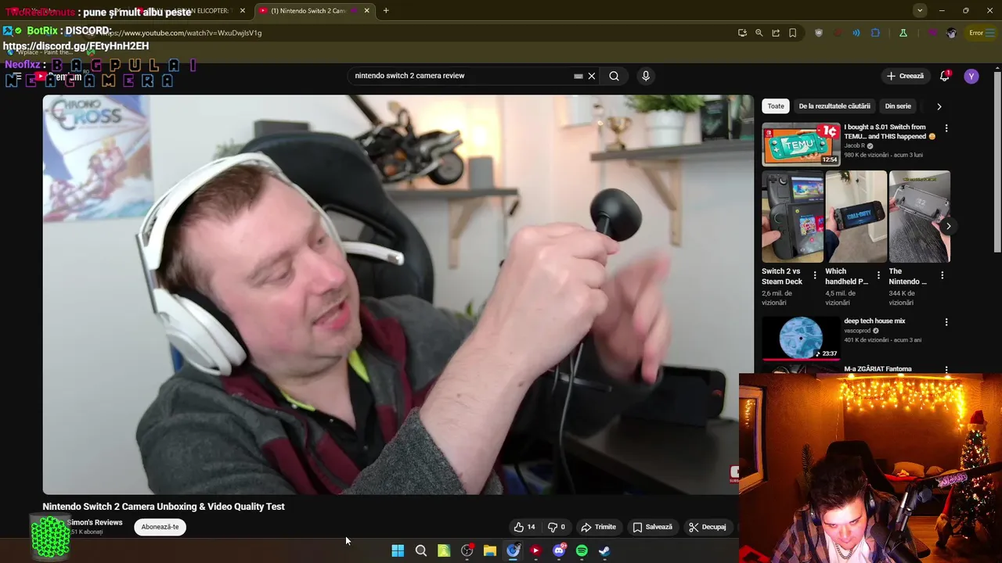
Task: Open the Simon's Reviews channel link
Action: point(95,522)
